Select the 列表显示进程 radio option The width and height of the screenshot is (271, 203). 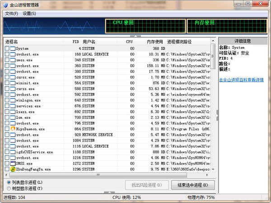pyautogui.click(x=9, y=182)
